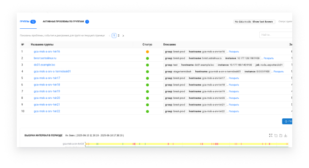309x168 pixels.
Task: Click the Найти search input field
Action: tap(276, 35)
